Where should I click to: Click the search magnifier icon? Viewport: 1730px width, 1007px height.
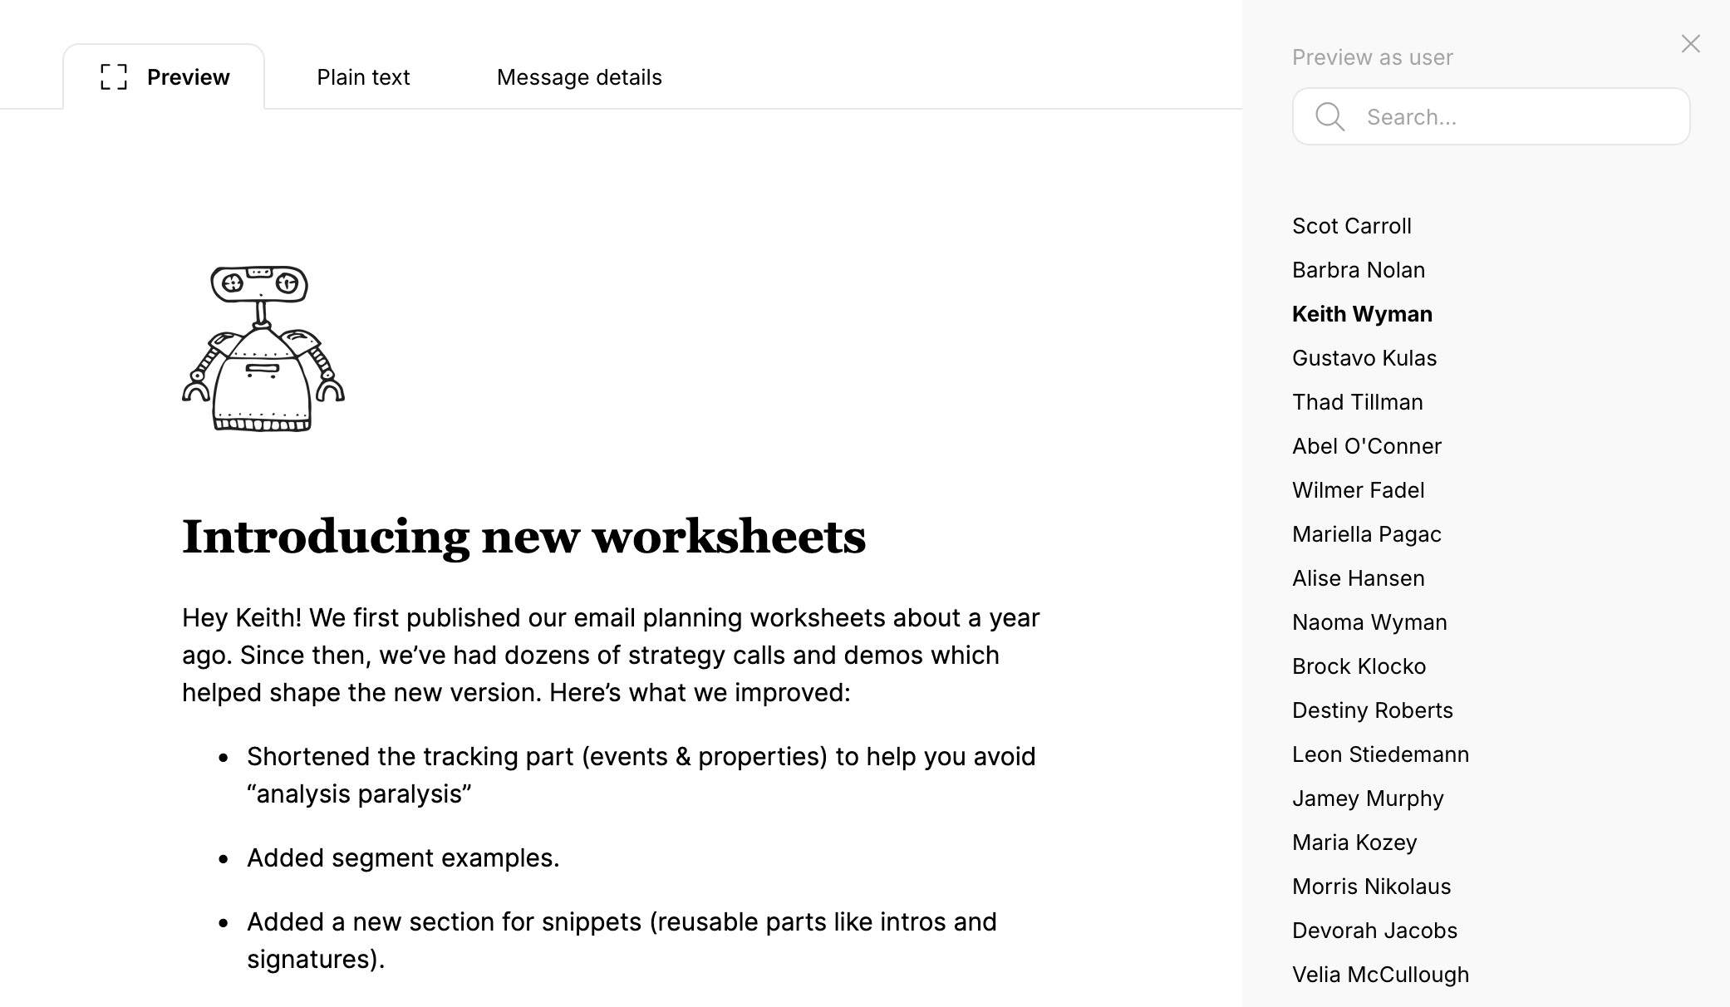tap(1329, 117)
